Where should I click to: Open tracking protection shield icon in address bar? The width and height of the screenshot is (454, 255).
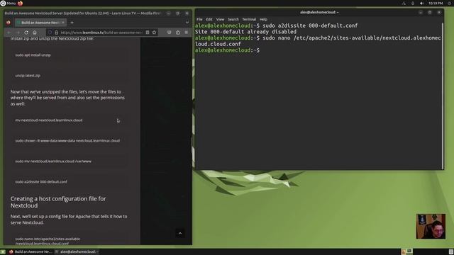click(x=50, y=33)
